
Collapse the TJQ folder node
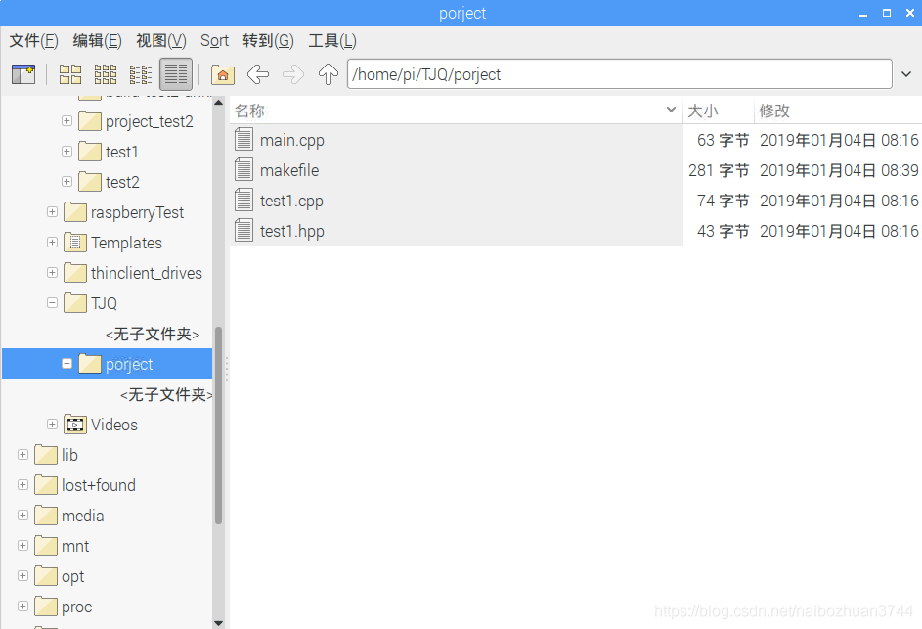point(52,303)
